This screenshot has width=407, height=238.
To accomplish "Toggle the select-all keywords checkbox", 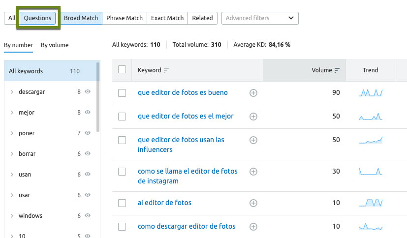I will tap(122, 69).
